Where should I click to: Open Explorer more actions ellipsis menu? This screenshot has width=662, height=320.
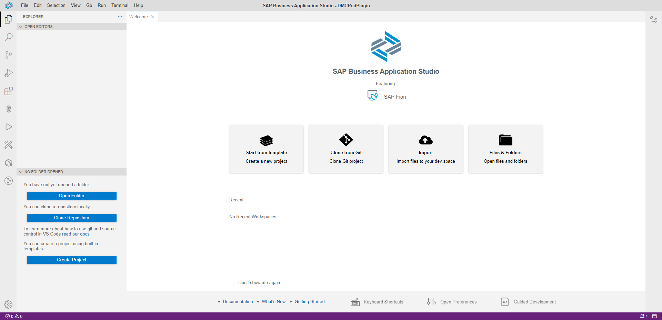120,17
